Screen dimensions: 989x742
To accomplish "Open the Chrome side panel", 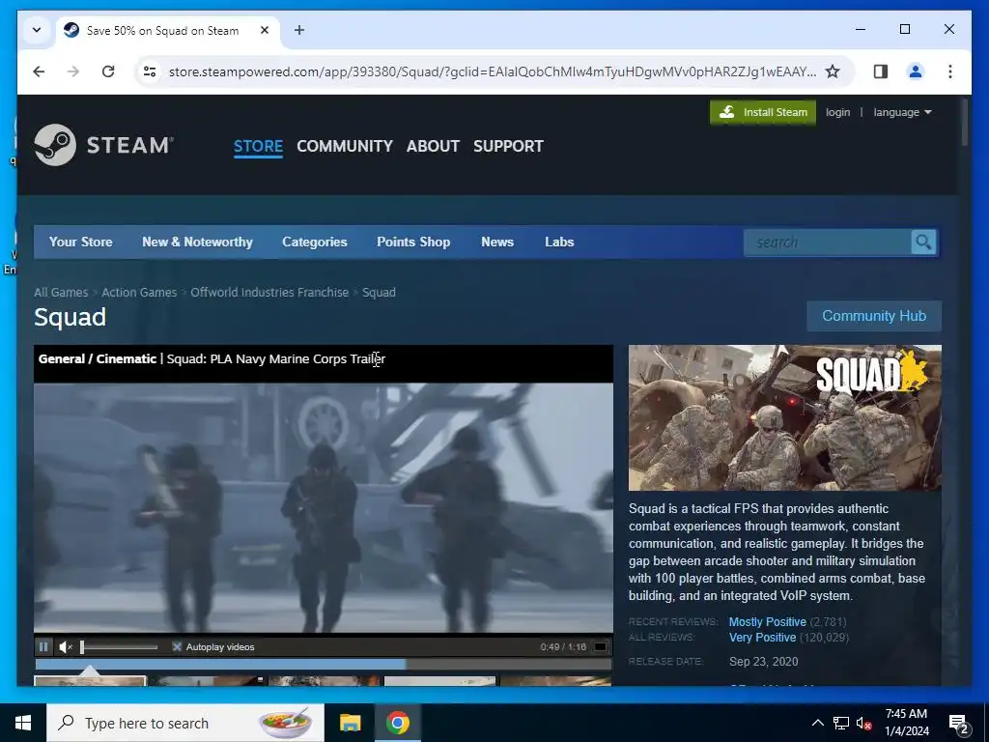I will coord(881,71).
